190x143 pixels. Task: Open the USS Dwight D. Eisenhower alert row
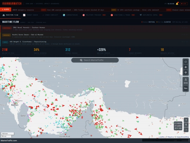95,43
